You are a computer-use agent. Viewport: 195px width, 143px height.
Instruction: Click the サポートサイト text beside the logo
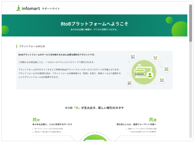pyautogui.click(x=51, y=9)
